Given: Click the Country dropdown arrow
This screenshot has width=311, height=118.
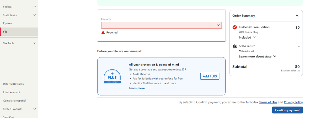Looking at the screenshot, I should (218, 25).
